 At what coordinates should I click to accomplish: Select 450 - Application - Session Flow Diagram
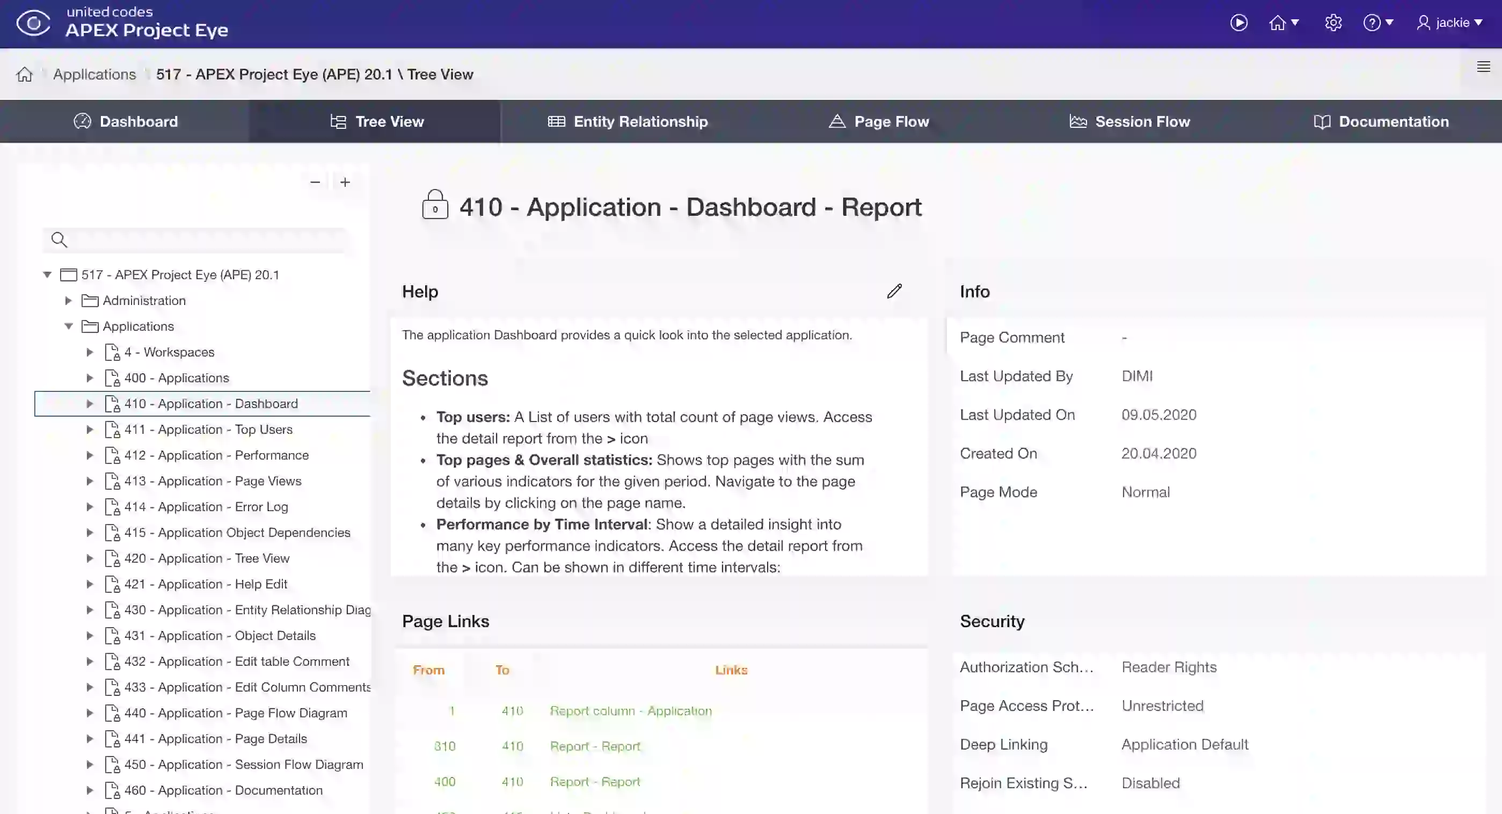244,765
